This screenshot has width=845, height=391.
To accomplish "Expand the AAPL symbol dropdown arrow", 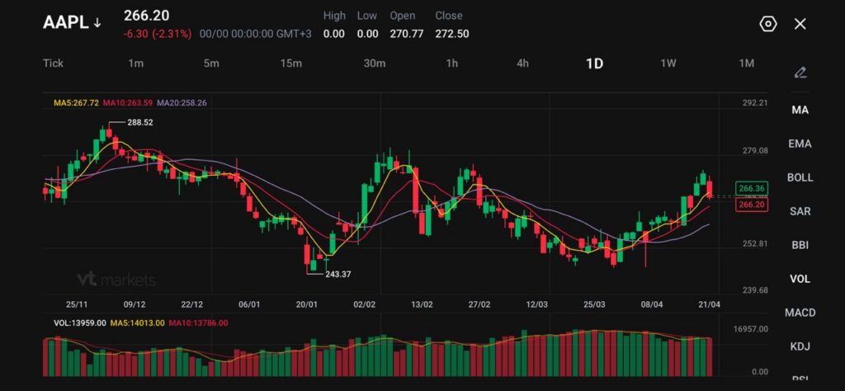I will click(97, 23).
